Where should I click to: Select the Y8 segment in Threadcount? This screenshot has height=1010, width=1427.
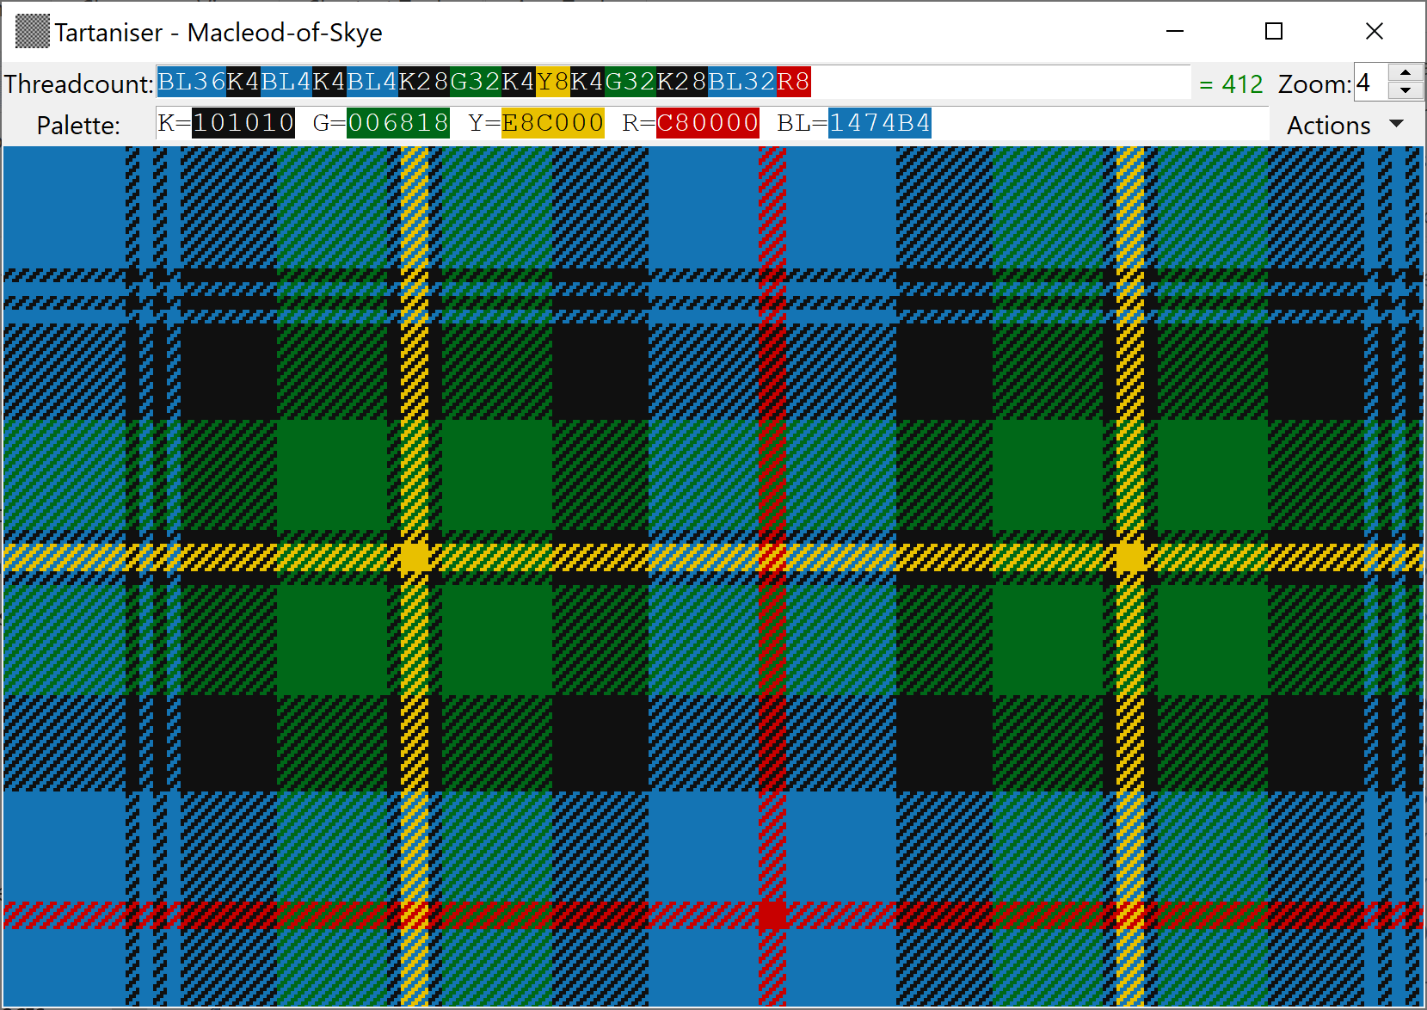553,83
